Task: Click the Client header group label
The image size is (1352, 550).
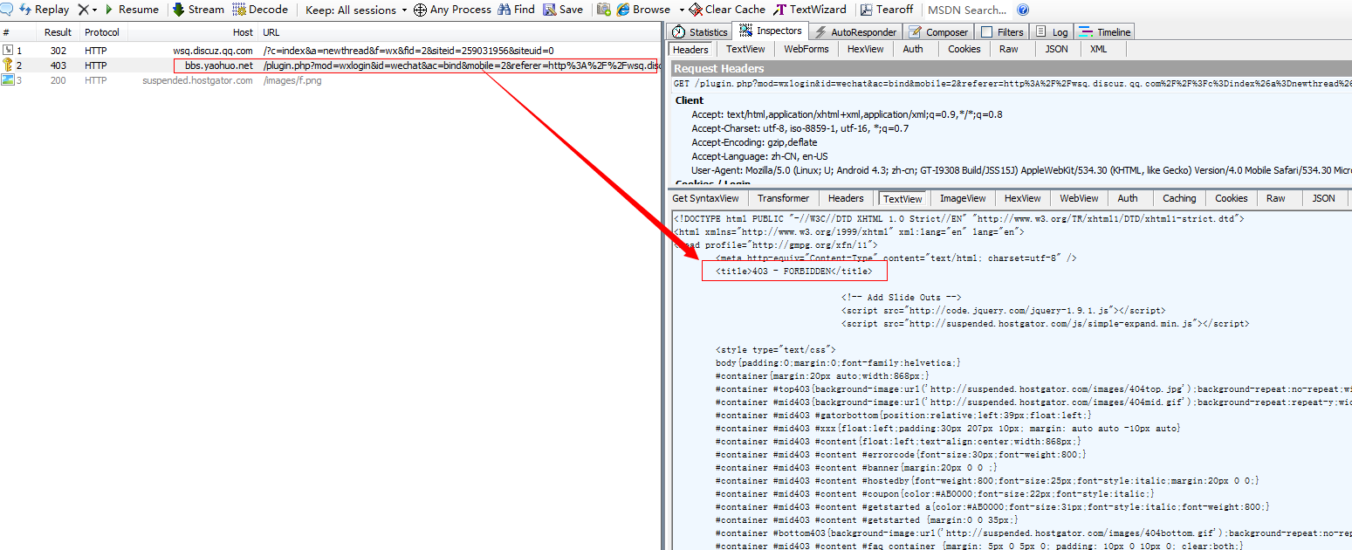Action: pyautogui.click(x=690, y=100)
